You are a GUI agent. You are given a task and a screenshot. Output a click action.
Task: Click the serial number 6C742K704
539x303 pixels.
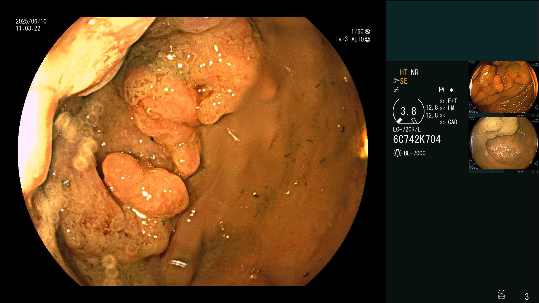click(x=417, y=139)
